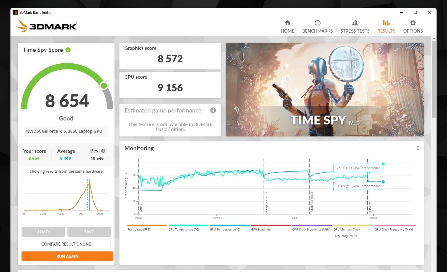Click the Time Spy artwork thumbnail
The width and height of the screenshot is (447, 272).
coord(325,90)
